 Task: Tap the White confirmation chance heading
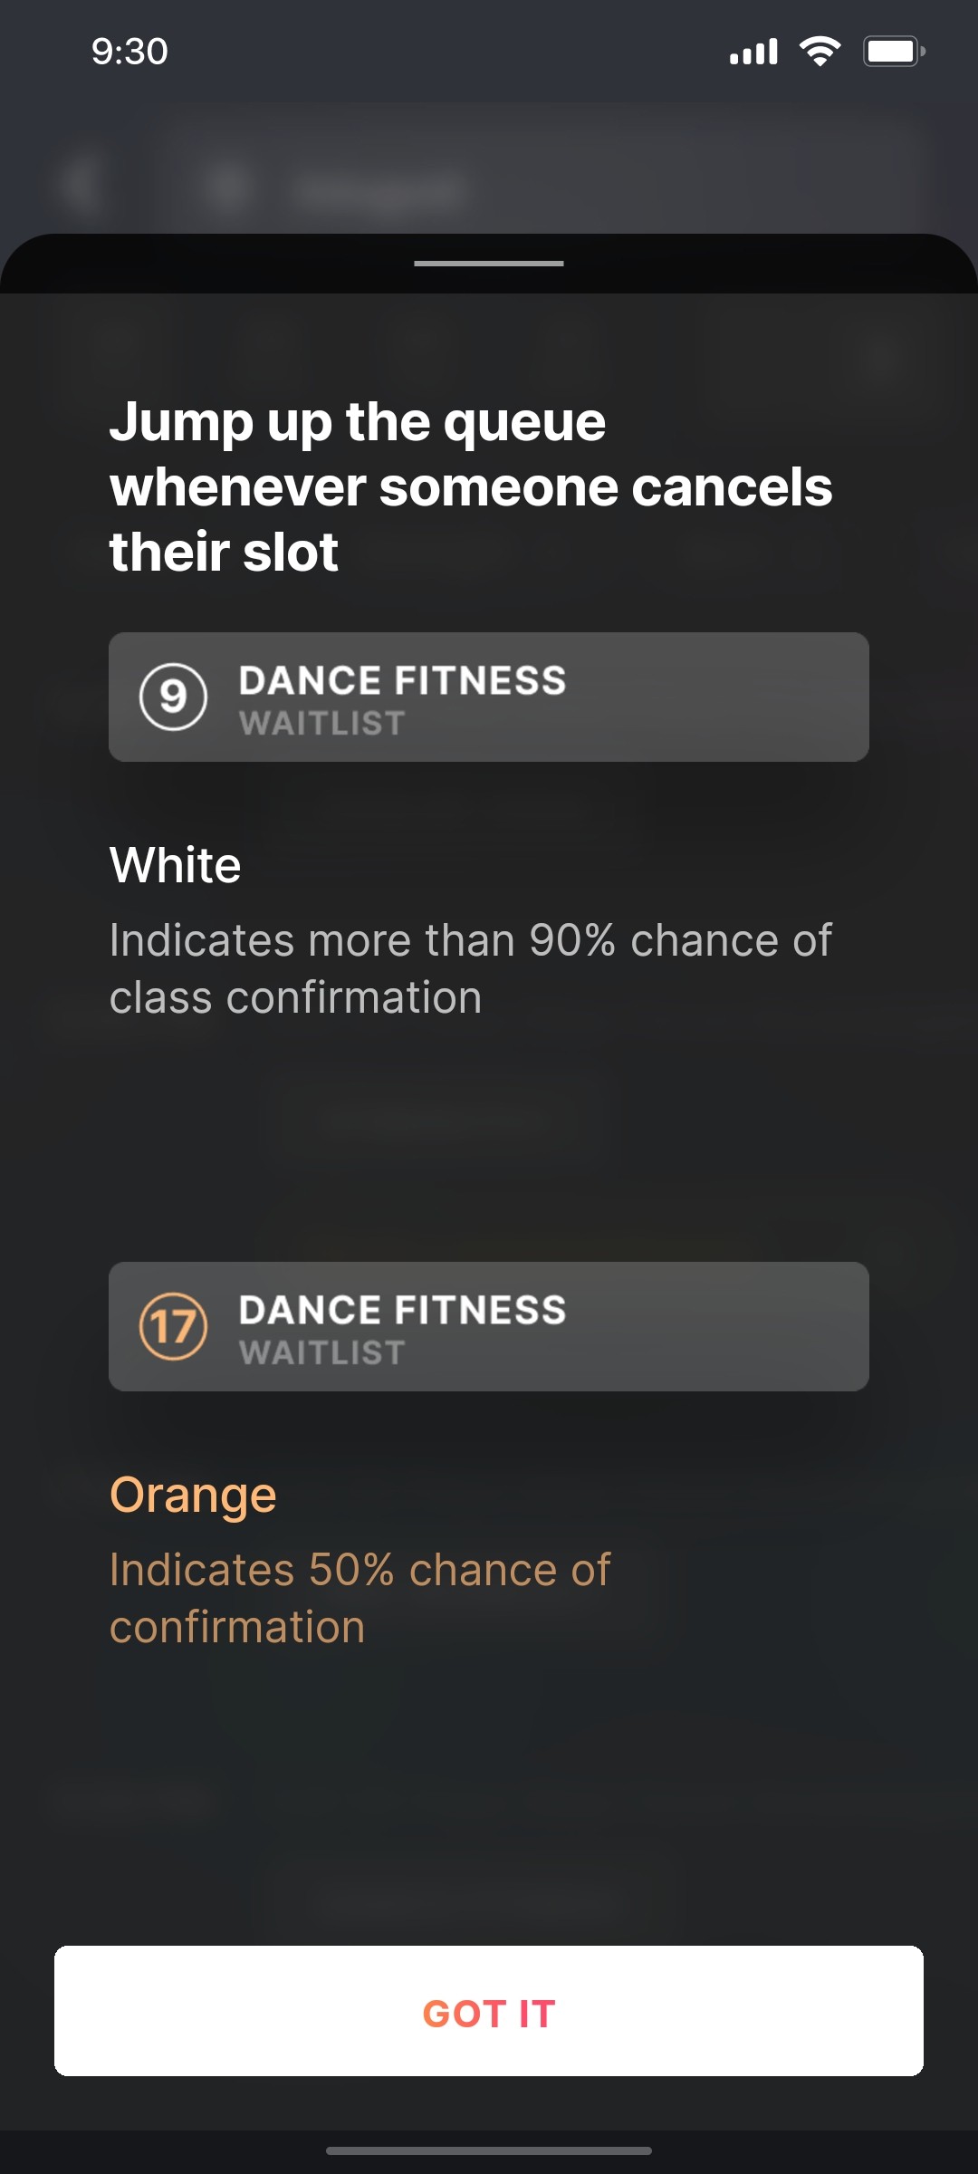pyautogui.click(x=176, y=865)
